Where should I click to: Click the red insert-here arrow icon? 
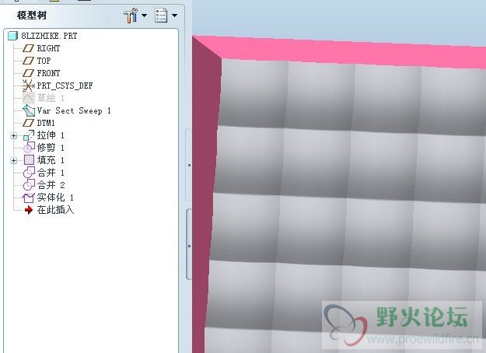[x=29, y=210]
